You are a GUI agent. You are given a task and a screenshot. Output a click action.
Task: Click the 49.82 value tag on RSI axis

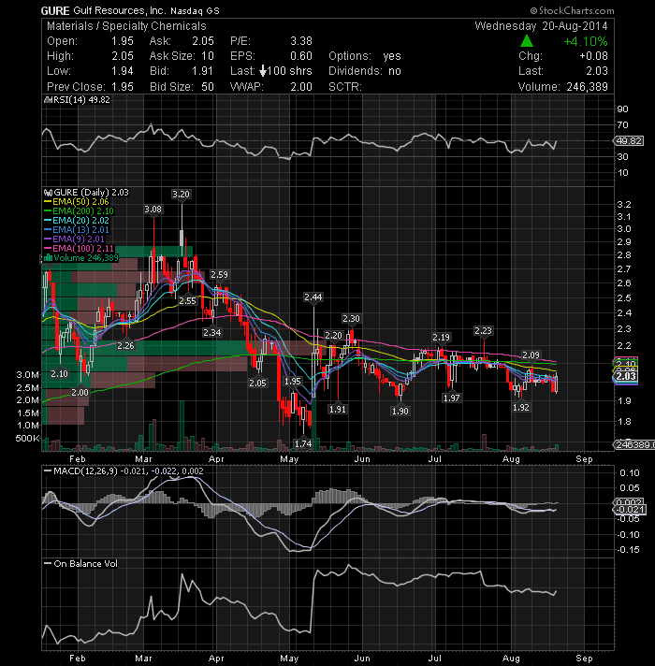click(x=630, y=141)
